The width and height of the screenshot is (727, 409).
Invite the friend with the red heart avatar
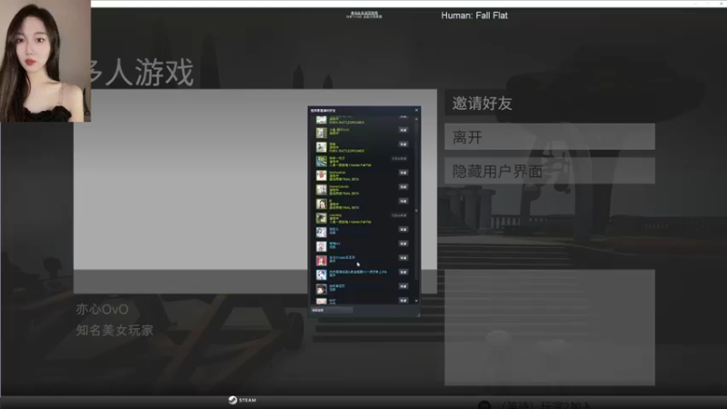point(403,173)
